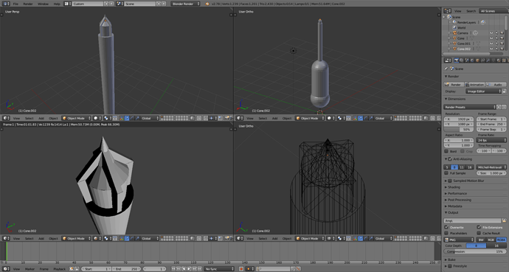
Task: Enable the Full Sample checkbox
Action: [446, 173]
